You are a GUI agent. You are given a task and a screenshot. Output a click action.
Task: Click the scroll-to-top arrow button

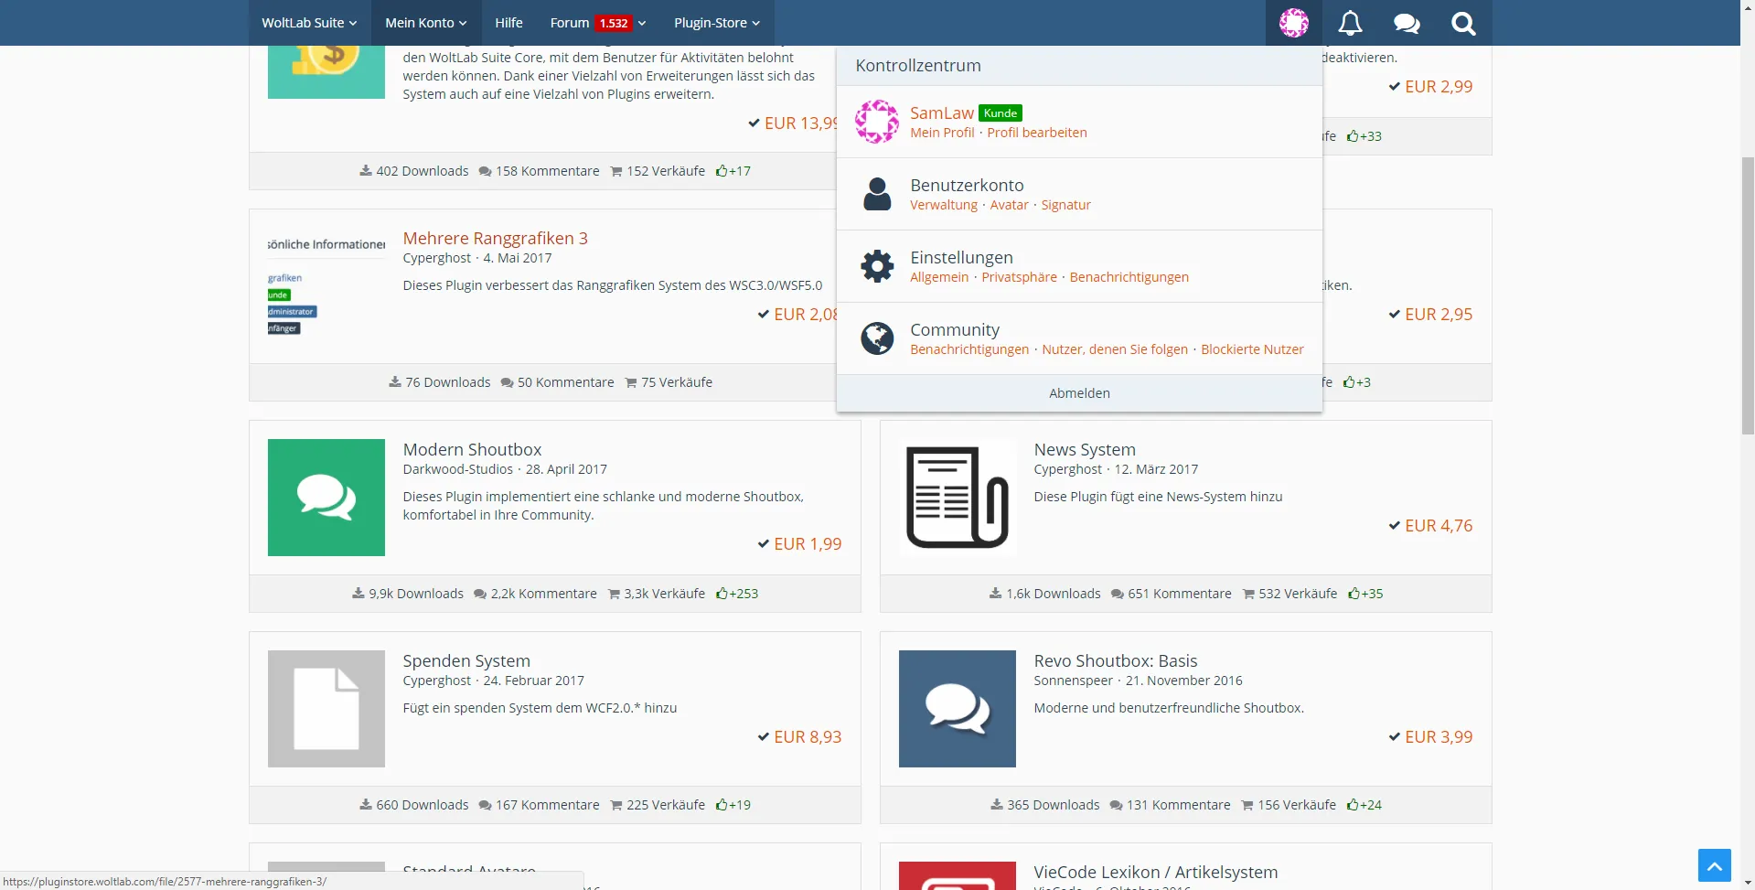[x=1714, y=864]
